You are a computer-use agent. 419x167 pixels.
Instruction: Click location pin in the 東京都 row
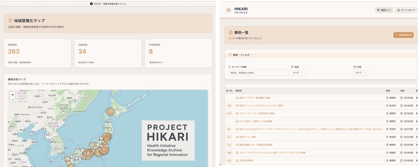point(387,137)
